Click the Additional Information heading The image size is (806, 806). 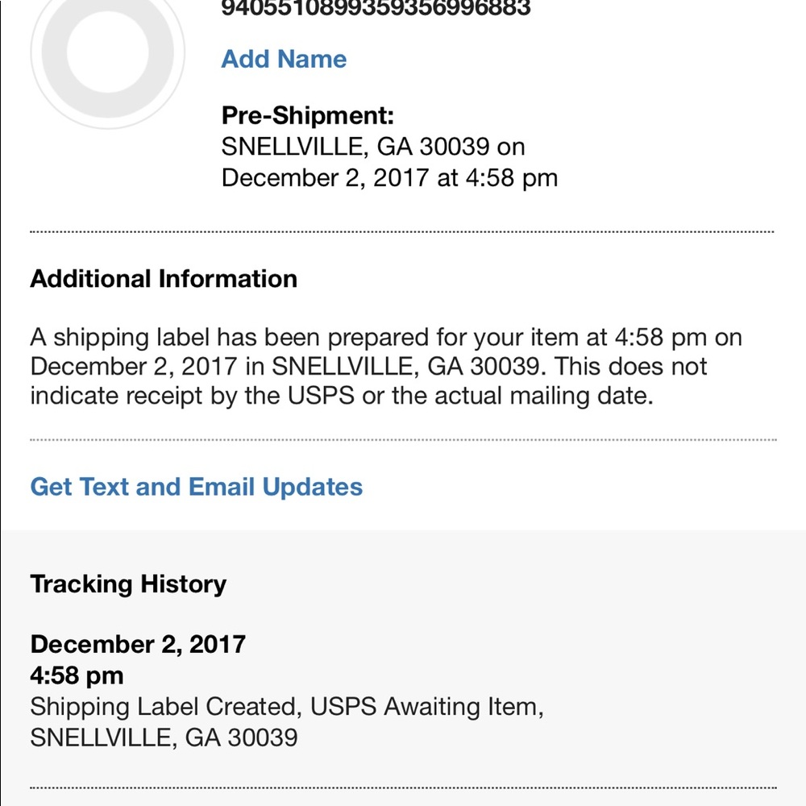pos(164,279)
